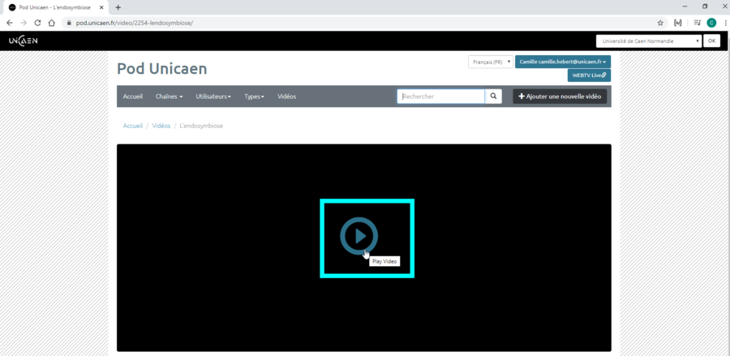Image resolution: width=730 pixels, height=356 pixels.
Task: Open Accueil in the navigation bar
Action: [x=133, y=97]
